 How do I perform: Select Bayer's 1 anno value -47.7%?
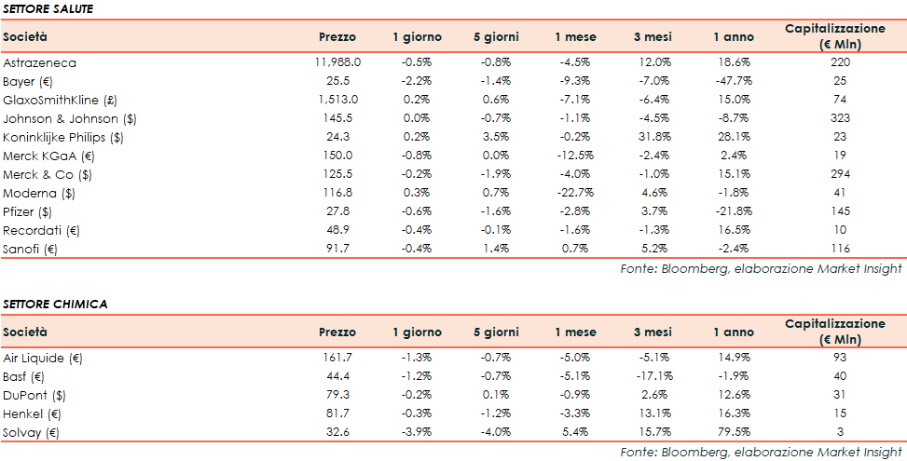pos(733,81)
